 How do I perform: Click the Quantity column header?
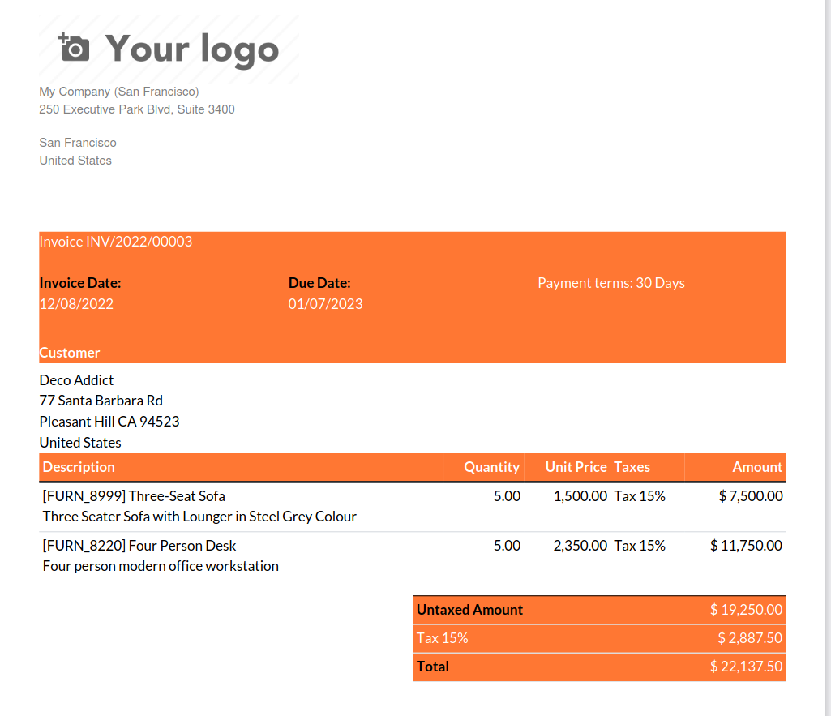(x=491, y=467)
